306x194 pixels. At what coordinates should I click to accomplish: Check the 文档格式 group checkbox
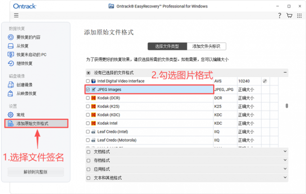(x=88, y=152)
